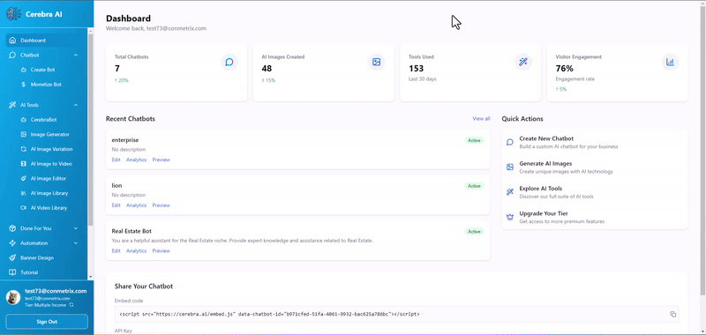Click the Share Your Chatbot heading
This screenshot has width=706, height=335.
(x=144, y=287)
